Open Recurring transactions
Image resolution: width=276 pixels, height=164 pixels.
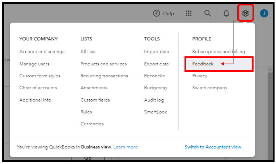coord(104,76)
